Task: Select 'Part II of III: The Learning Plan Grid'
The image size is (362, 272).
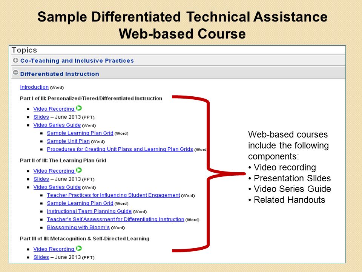Action: click(x=63, y=161)
